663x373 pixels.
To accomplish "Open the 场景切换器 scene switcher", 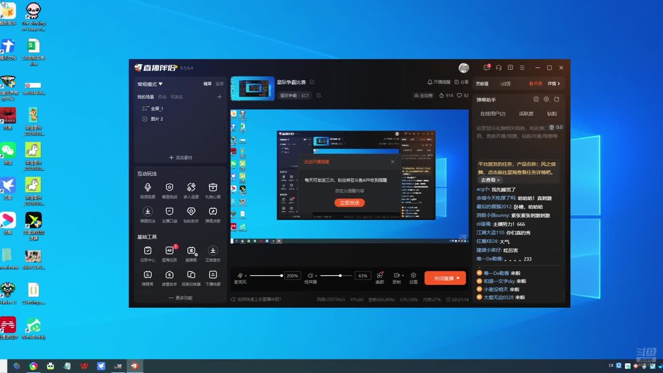I will (x=191, y=277).
